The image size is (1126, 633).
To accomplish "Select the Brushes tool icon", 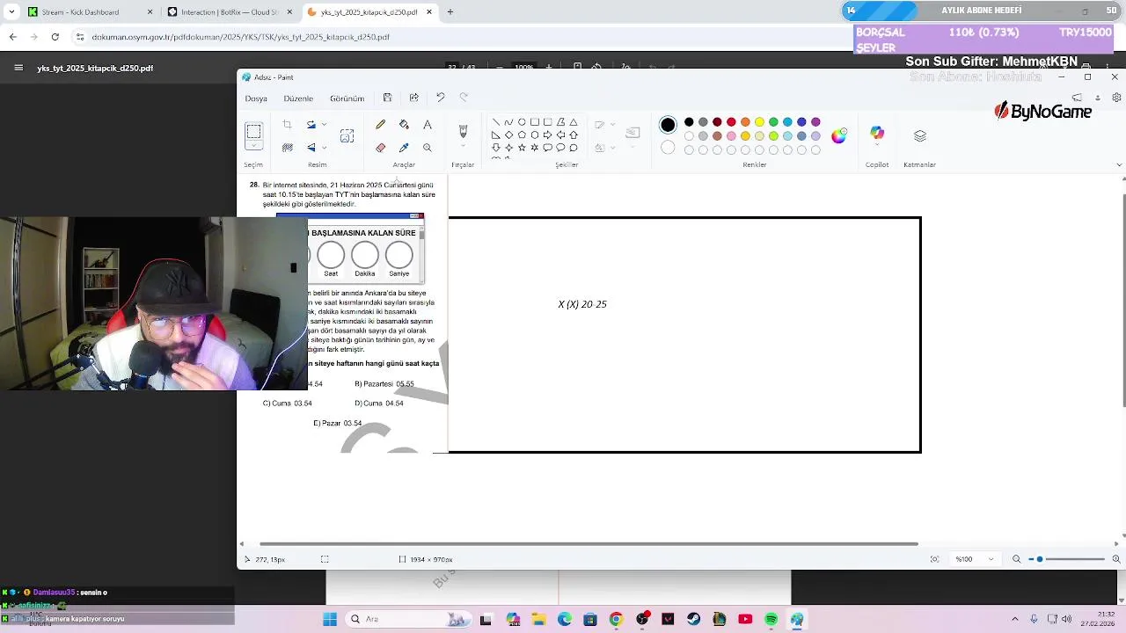I will tap(463, 132).
